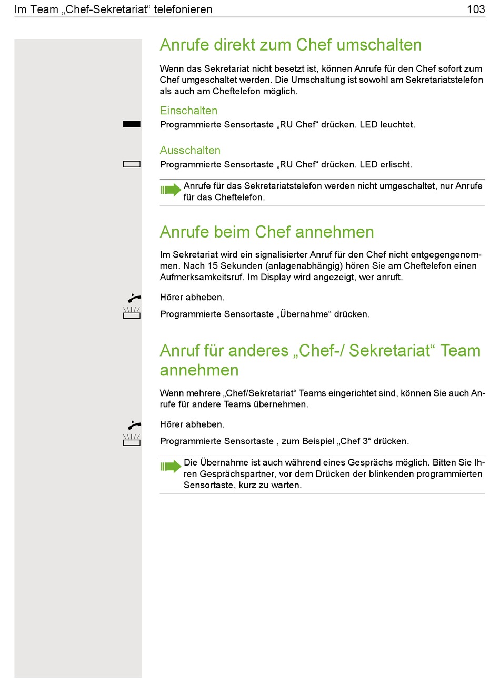This screenshot has width=500, height=682.
Task: Click the header title "Im Team Chef-Sekretariat telefonieren"
Action: click(114, 9)
